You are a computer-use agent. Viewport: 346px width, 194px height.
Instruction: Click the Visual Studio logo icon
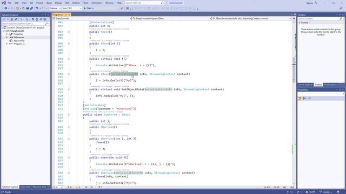coord(4,3)
